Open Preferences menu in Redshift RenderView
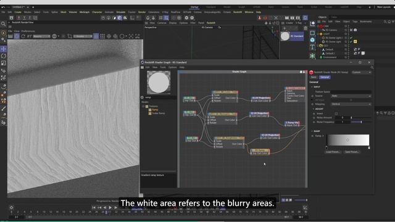Viewport: 395px width, 222px height. click(28, 31)
